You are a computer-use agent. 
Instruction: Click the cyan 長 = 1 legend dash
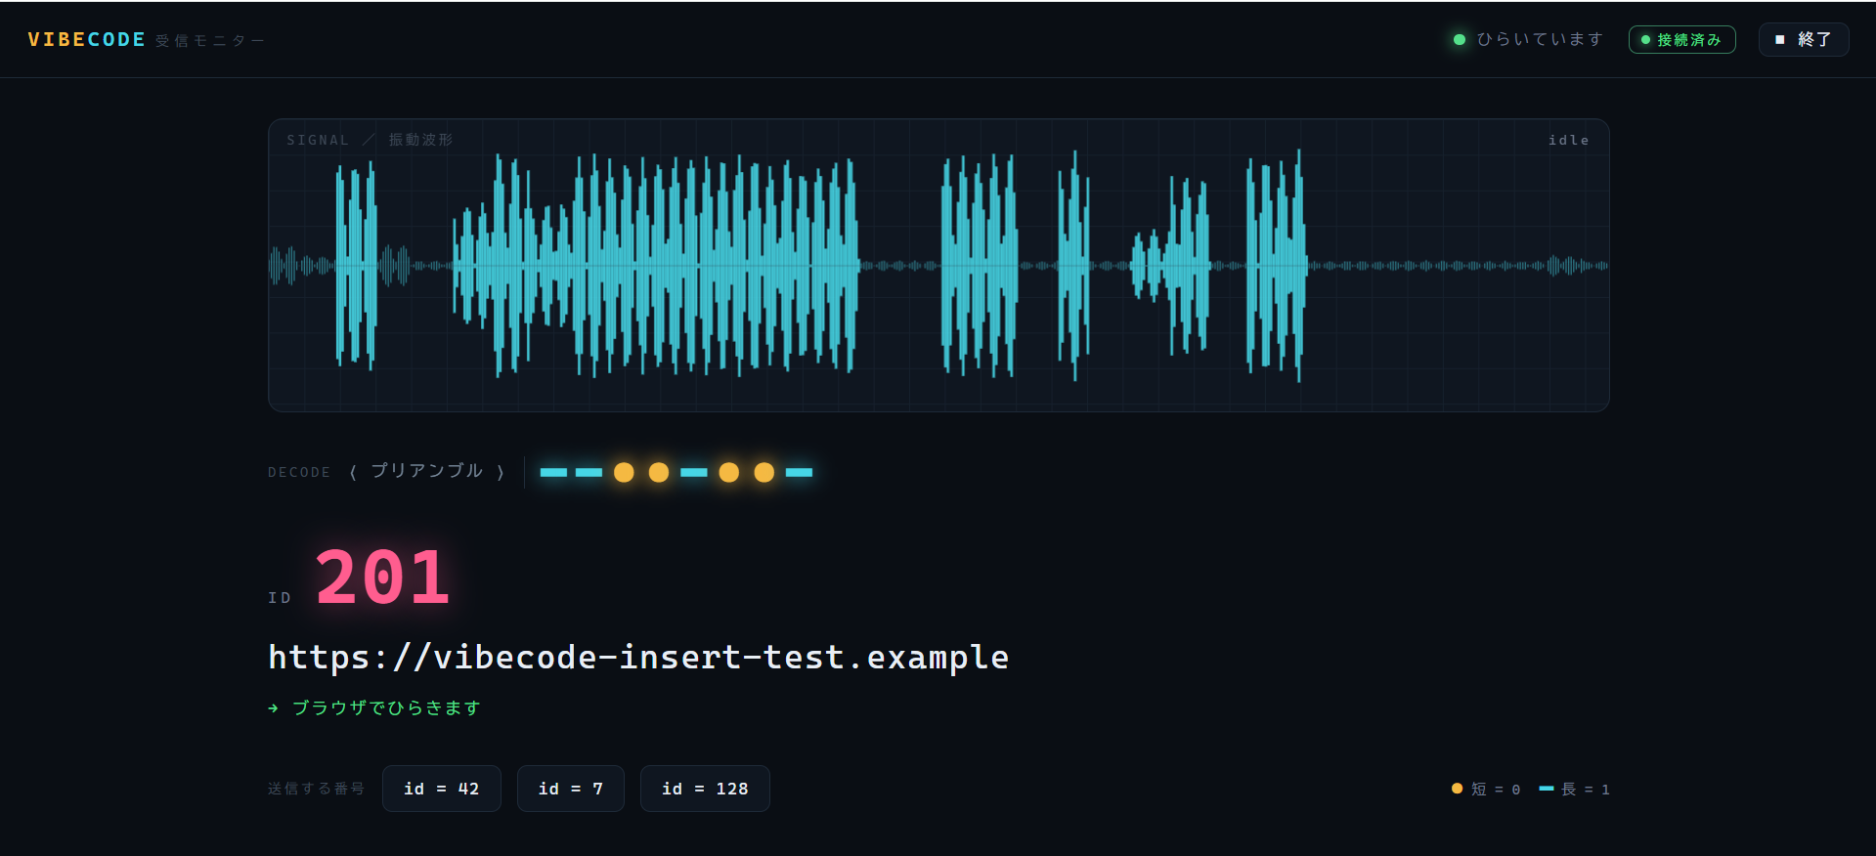[x=1547, y=789]
